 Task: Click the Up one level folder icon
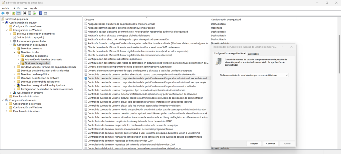[x=14, y=13]
